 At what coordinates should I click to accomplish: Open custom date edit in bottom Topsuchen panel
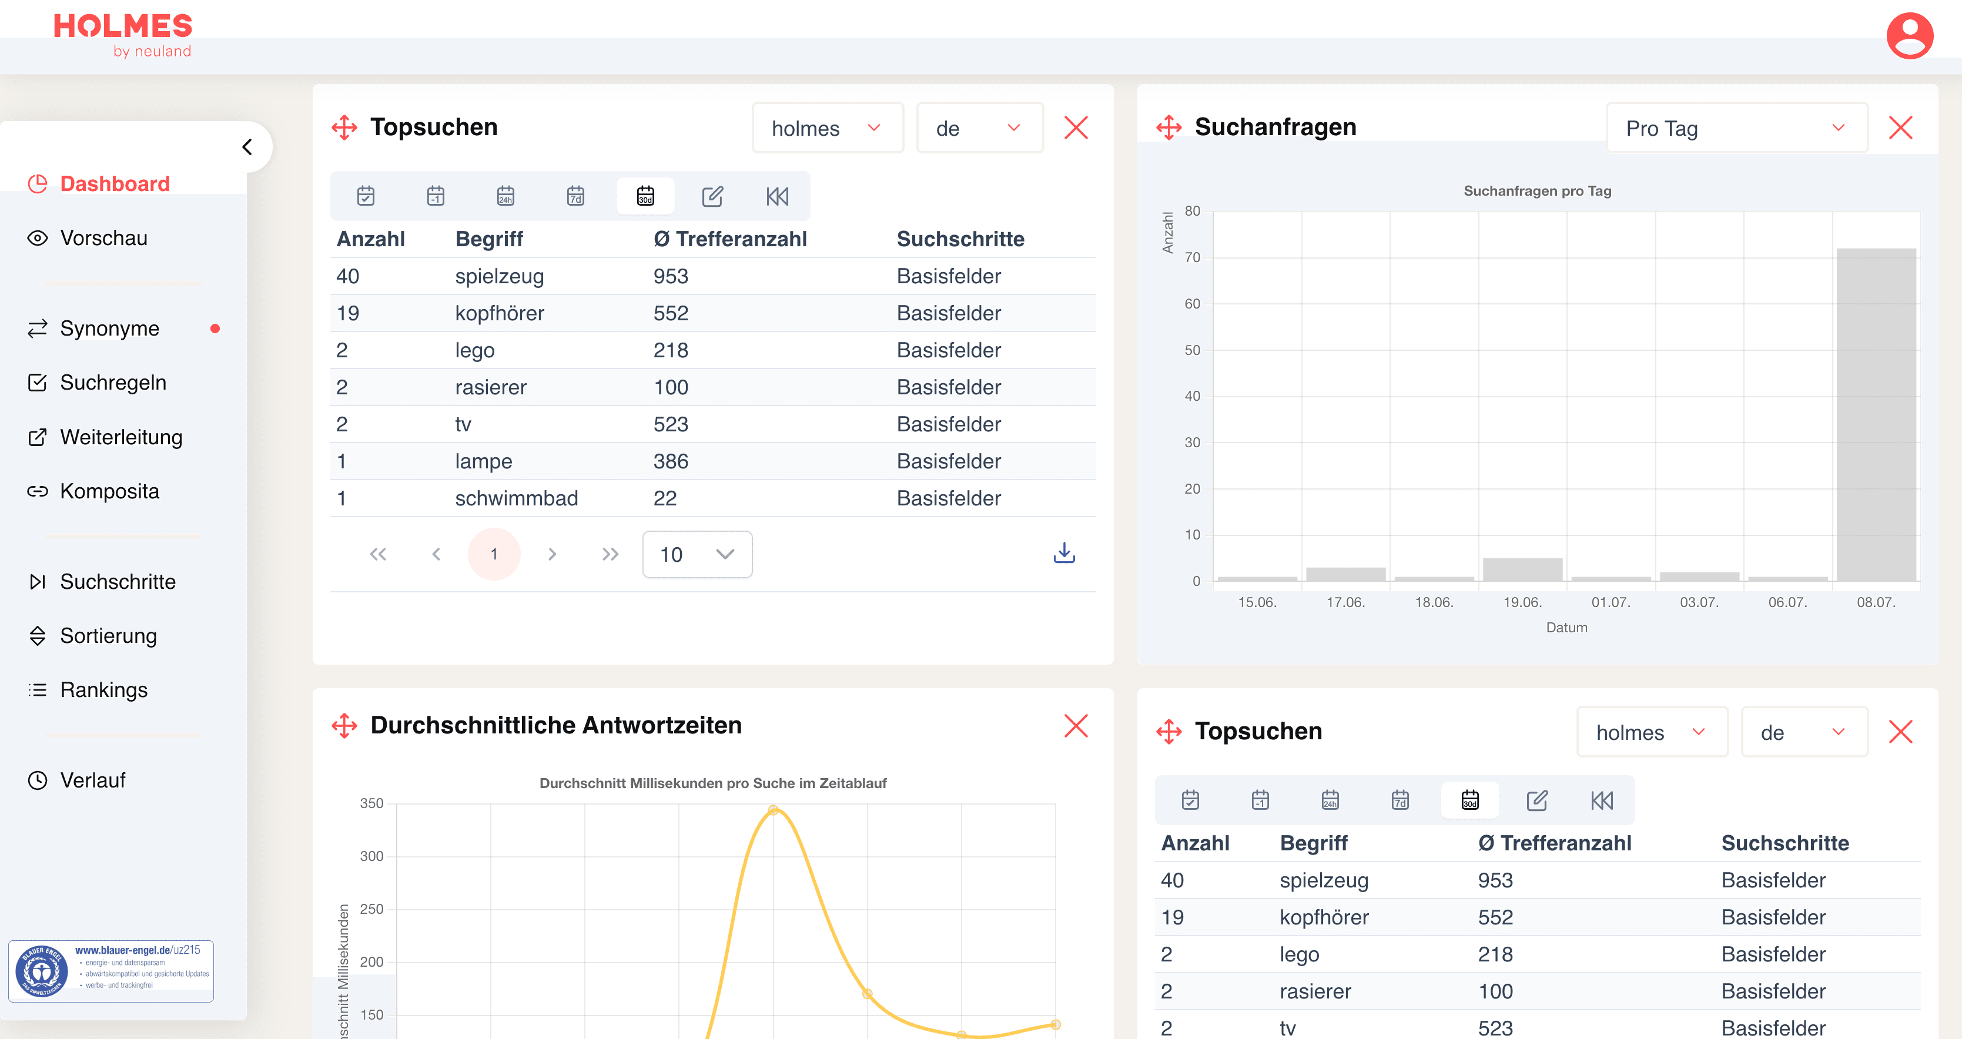(x=1537, y=800)
